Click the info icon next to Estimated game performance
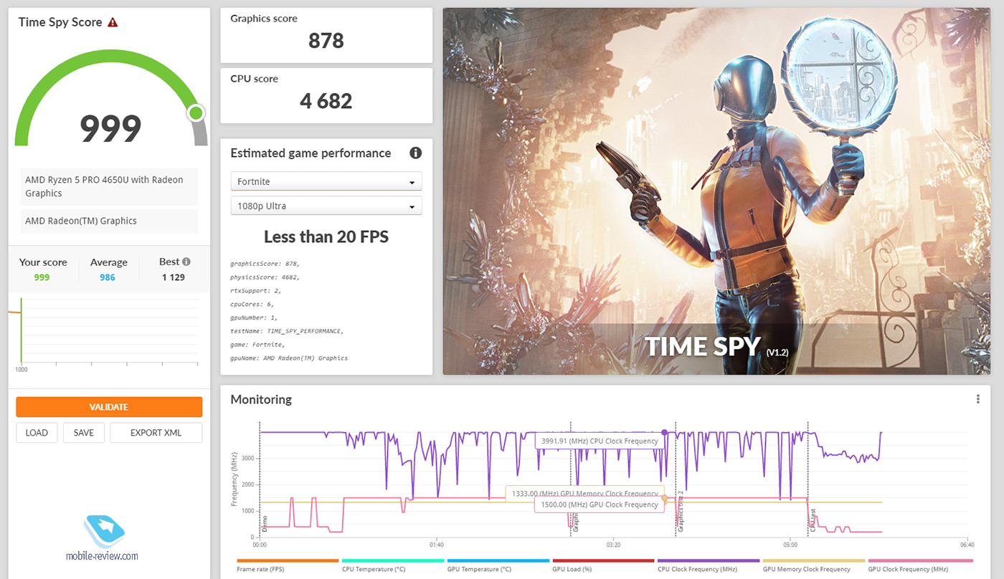This screenshot has width=1004, height=579. coord(415,153)
